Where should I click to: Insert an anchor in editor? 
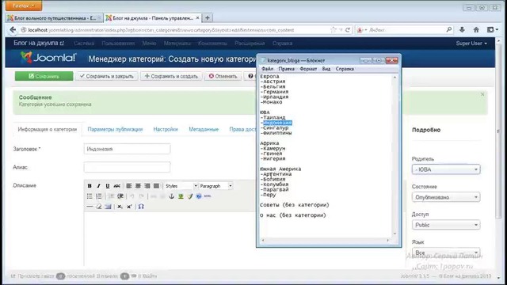172,196
